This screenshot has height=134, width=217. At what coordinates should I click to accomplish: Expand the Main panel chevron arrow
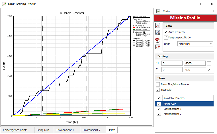tap(214, 11)
